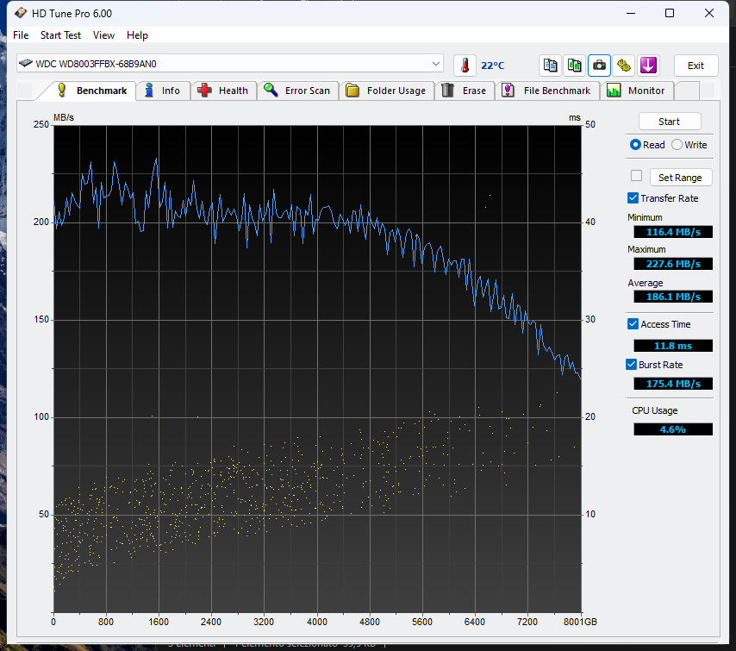The width and height of the screenshot is (736, 651).
Task: Click the CPU Usage label
Action: (x=655, y=410)
